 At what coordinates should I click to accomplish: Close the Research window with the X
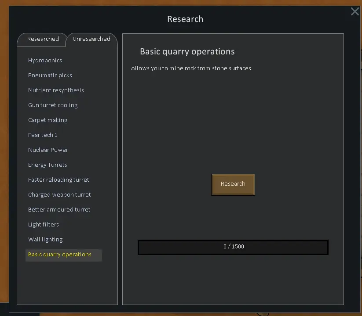pyautogui.click(x=355, y=11)
